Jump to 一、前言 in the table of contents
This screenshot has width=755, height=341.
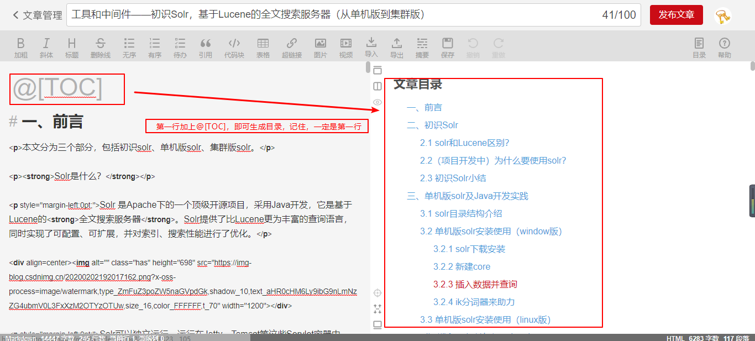[x=424, y=108]
